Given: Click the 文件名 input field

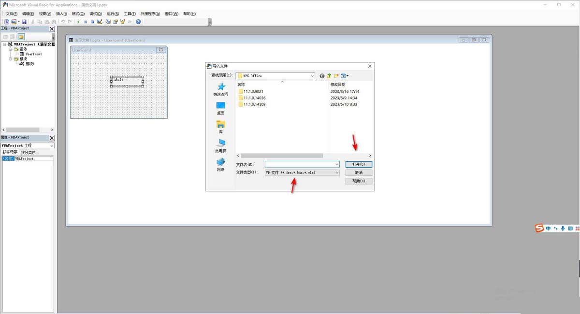Looking at the screenshot, I should pyautogui.click(x=302, y=164).
